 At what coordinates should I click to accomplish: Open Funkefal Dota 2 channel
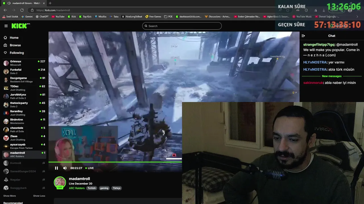click(24, 71)
